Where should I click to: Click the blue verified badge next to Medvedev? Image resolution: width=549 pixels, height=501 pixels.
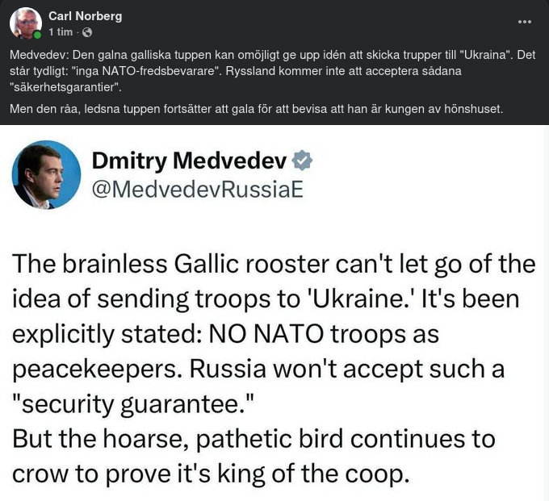(302, 161)
